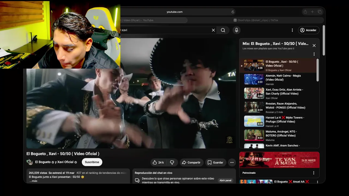Click the video title 50/50 Video Oficial

pos(63,154)
